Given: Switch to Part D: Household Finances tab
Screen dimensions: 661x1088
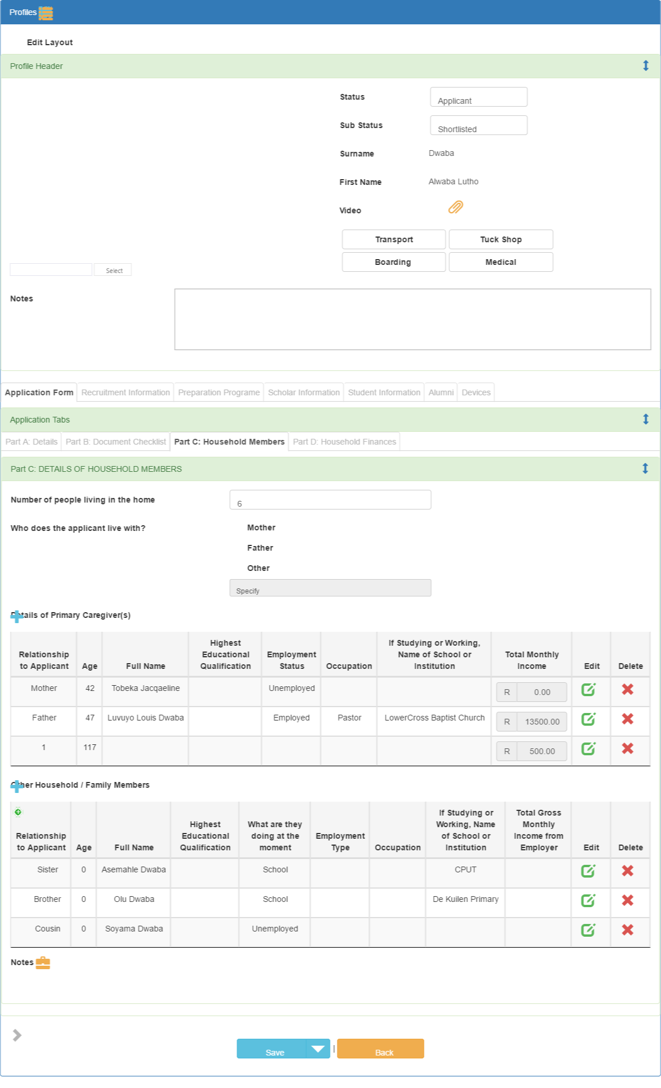Looking at the screenshot, I should point(344,442).
